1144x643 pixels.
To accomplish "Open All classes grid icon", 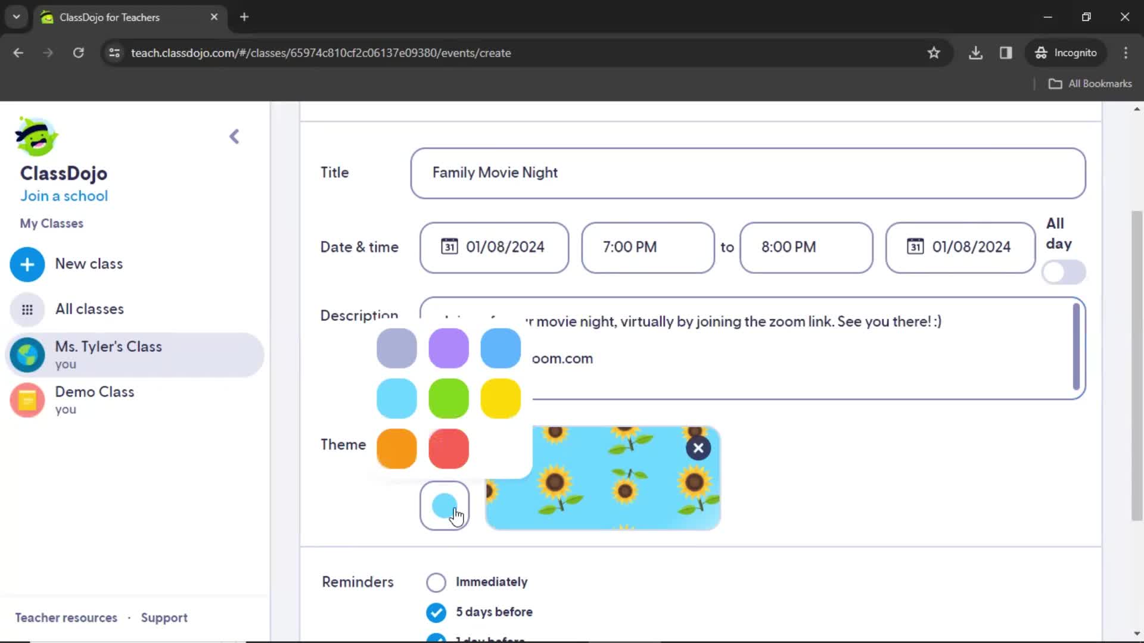I will coord(27,310).
